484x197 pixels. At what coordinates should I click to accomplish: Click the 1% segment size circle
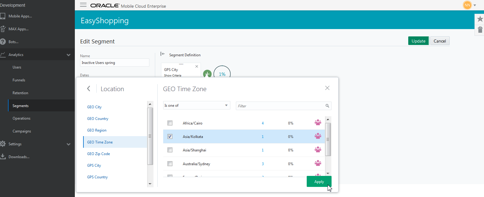tap(222, 74)
